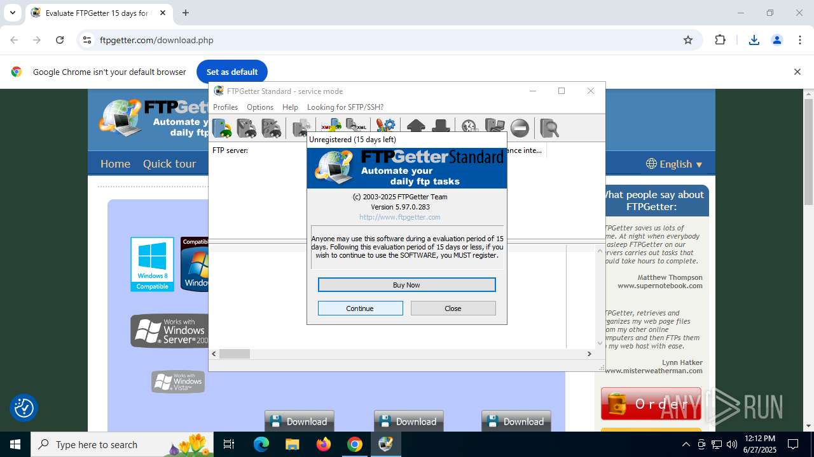Click the cookie consent round icon
Screen dimensions: 814x457
[24, 407]
